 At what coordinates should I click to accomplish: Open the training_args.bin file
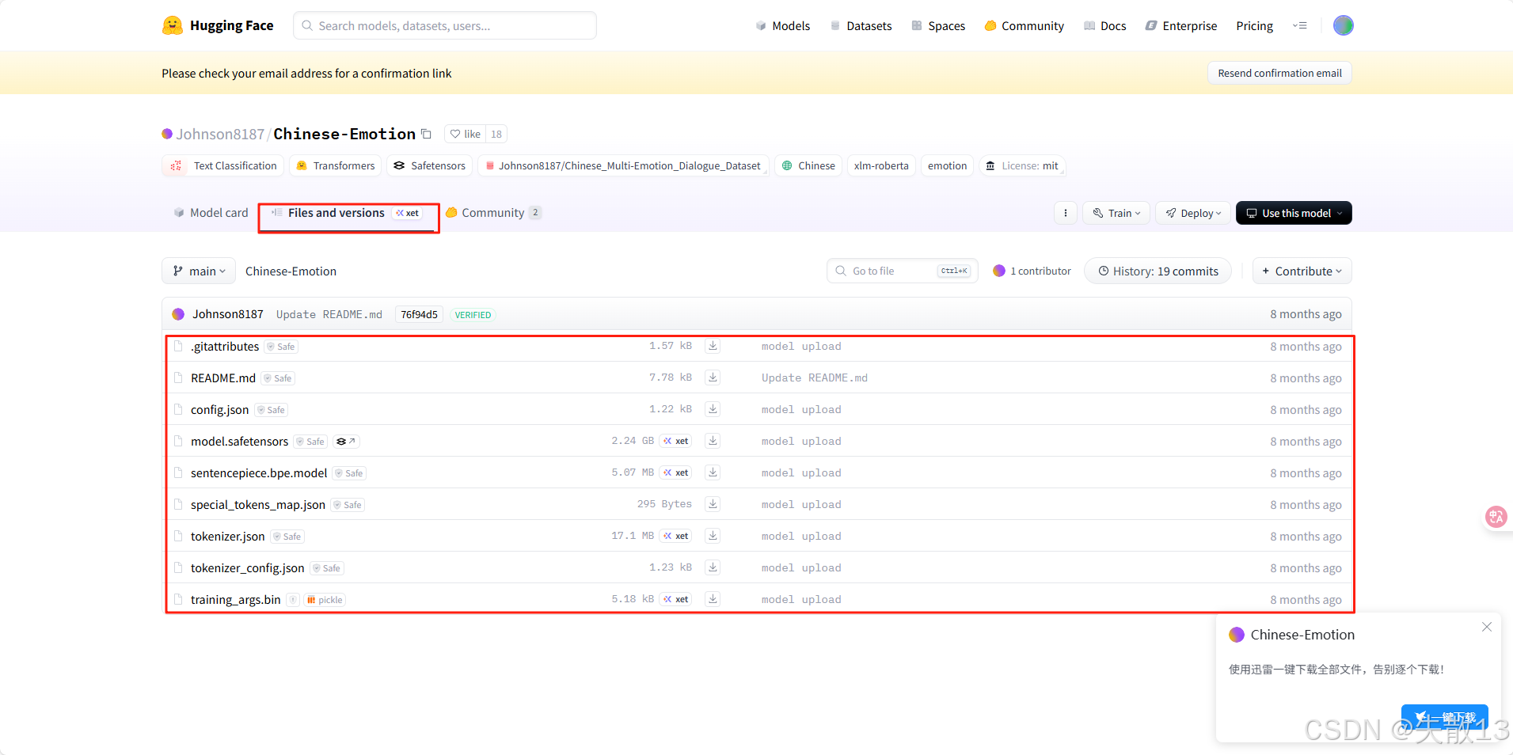point(235,600)
